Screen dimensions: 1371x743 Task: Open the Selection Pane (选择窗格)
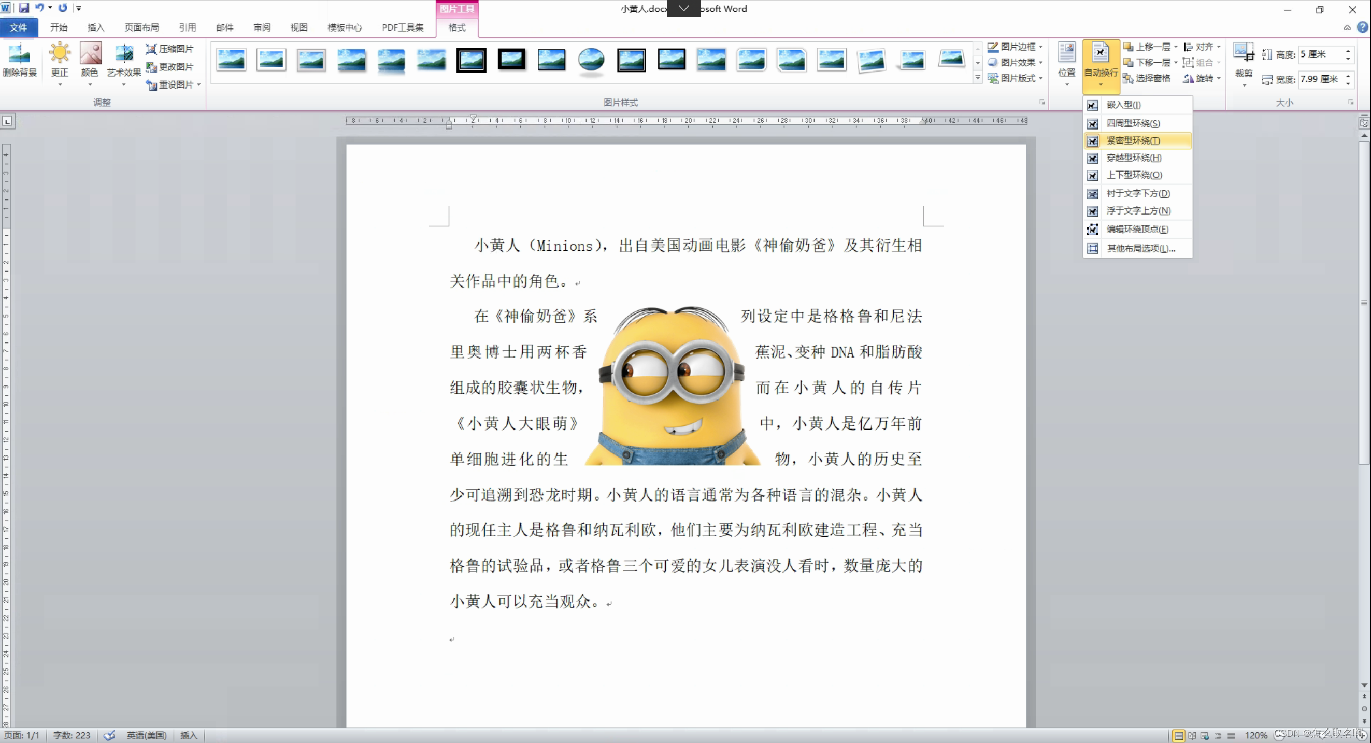point(1147,78)
